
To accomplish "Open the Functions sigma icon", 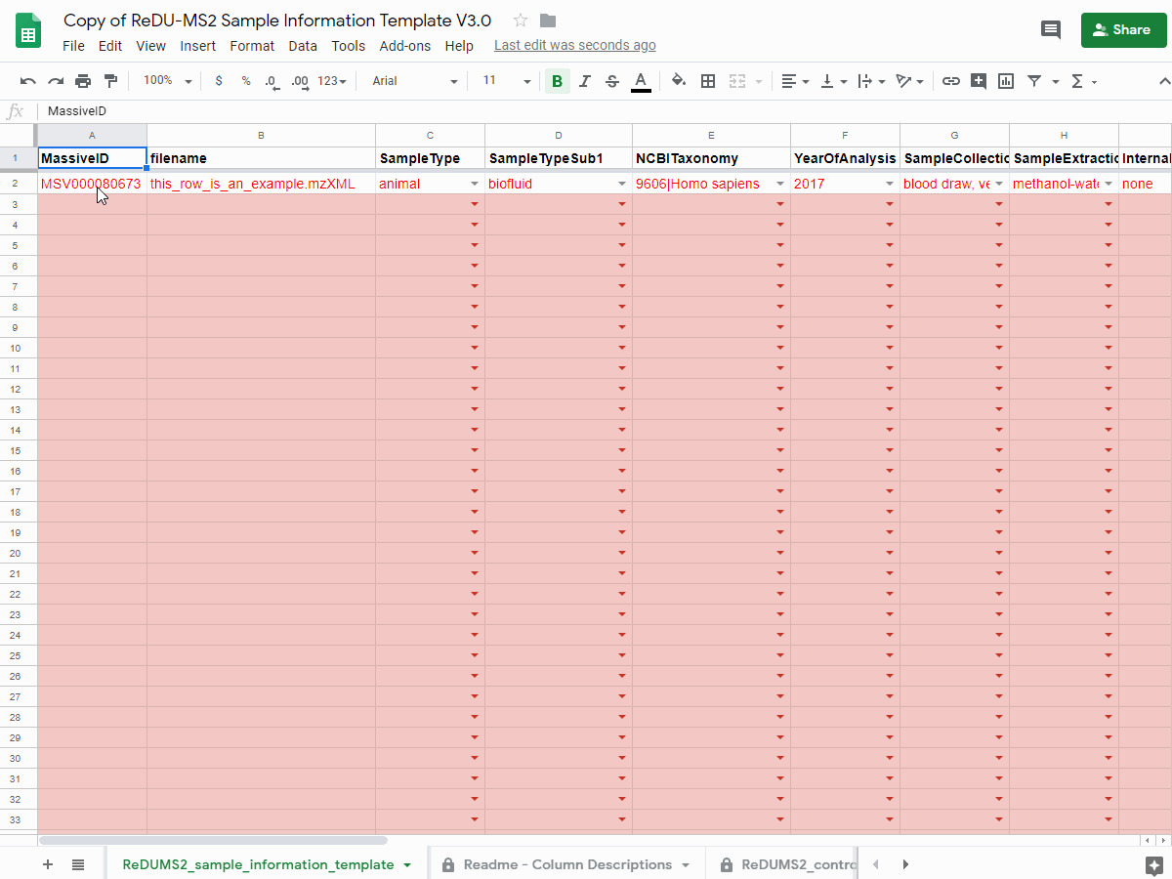I will 1077,81.
